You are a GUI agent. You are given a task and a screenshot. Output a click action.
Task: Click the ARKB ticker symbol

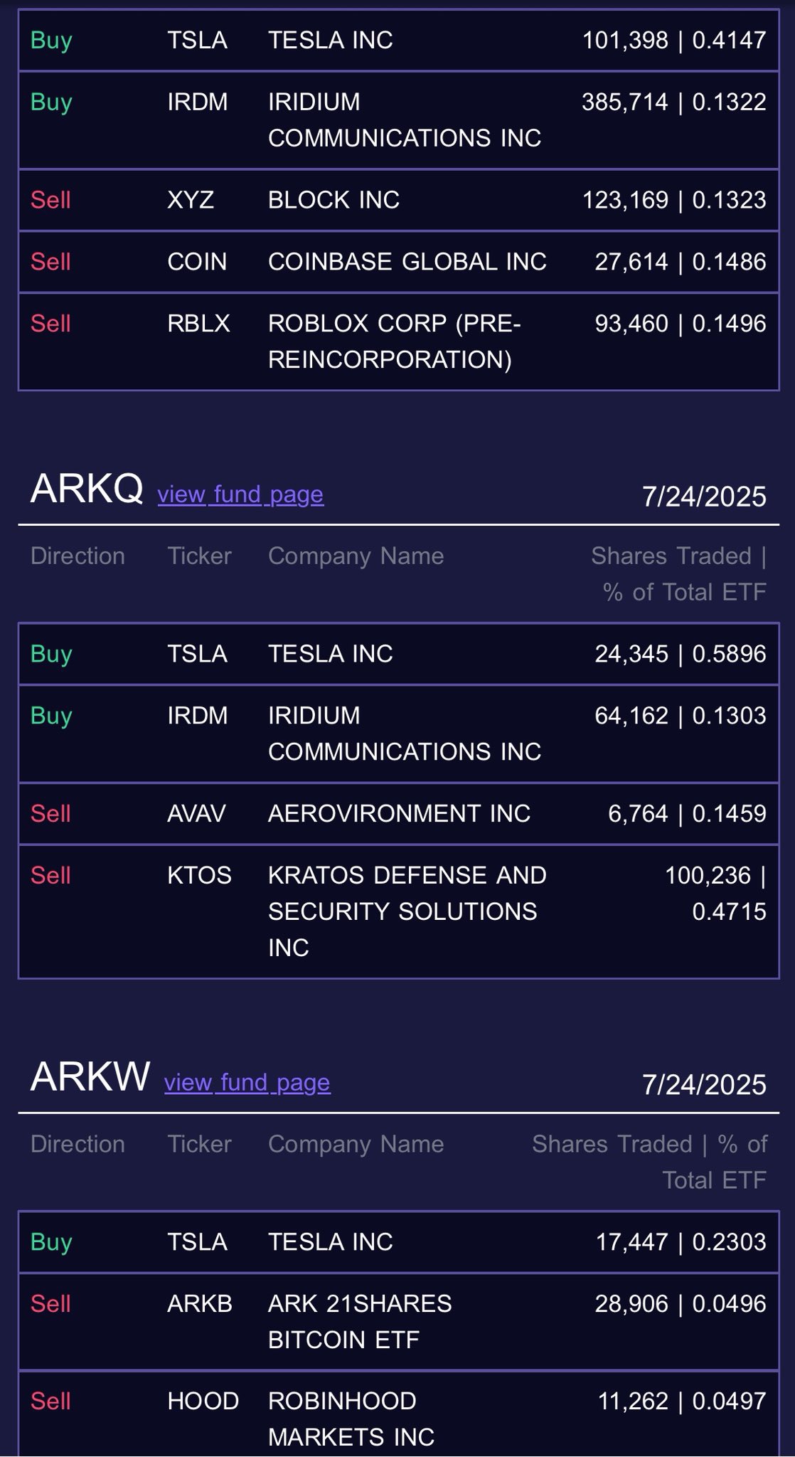(x=200, y=1303)
